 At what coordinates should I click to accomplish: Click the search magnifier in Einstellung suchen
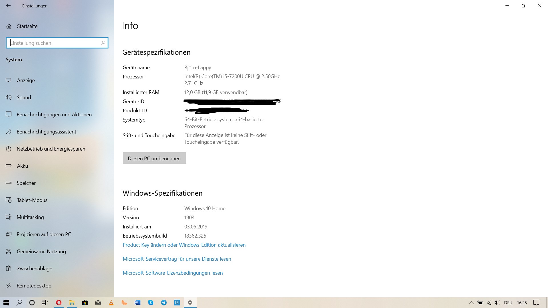103,43
